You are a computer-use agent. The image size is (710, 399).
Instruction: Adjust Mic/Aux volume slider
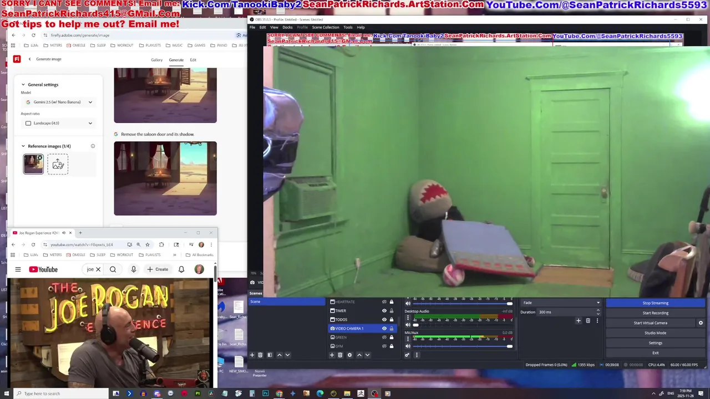tap(461, 347)
